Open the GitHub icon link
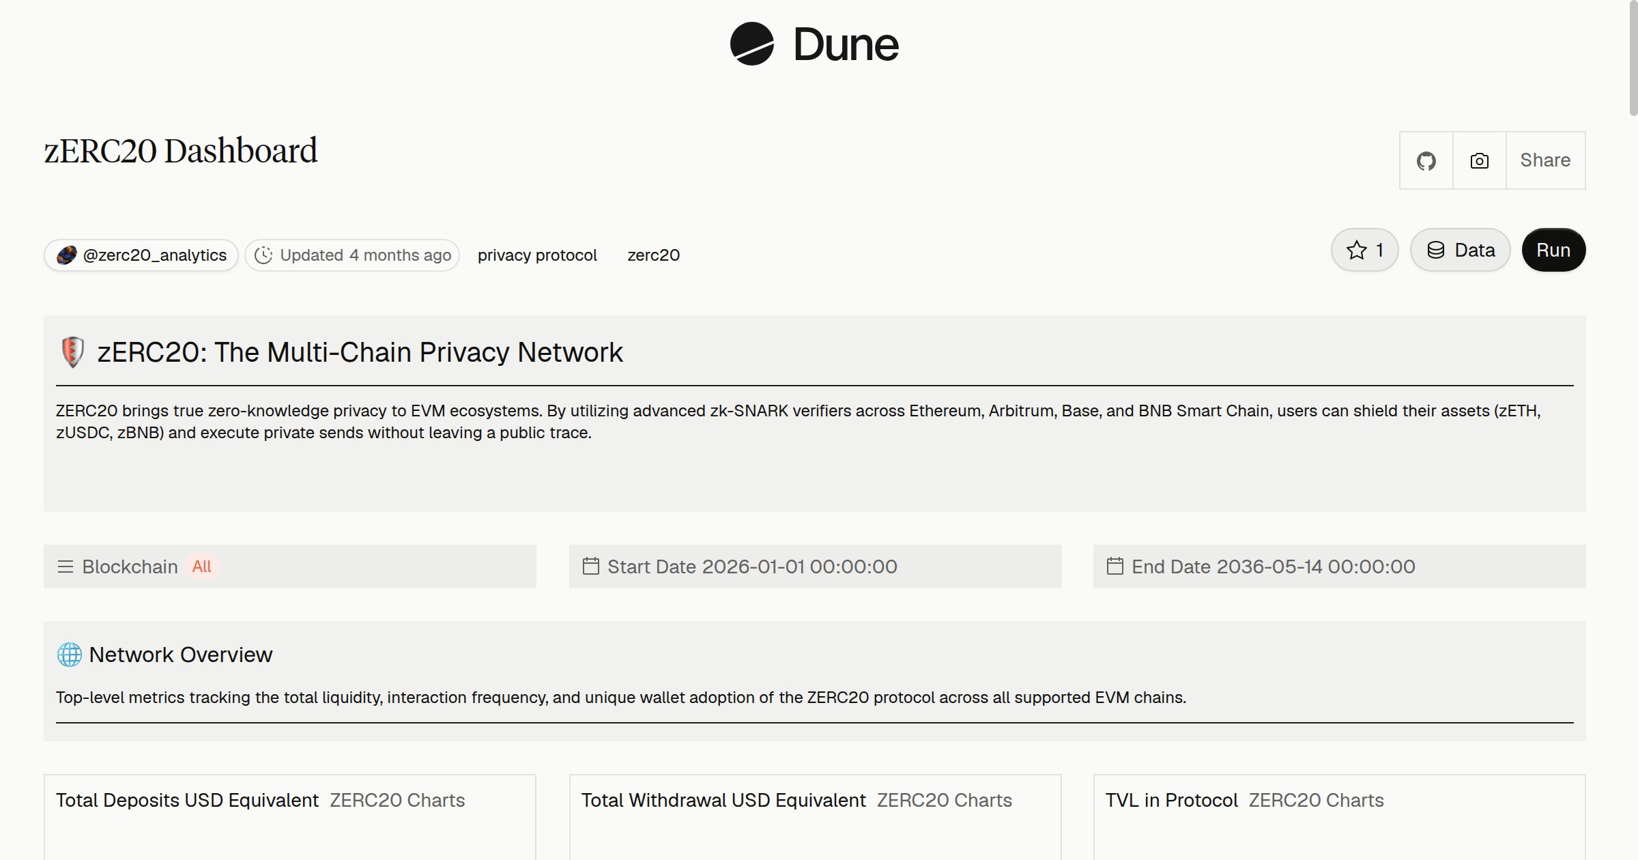 1426,160
